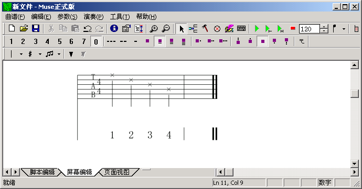Choose the double-underline note duration
This screenshot has height=189, width=362.
172,41
